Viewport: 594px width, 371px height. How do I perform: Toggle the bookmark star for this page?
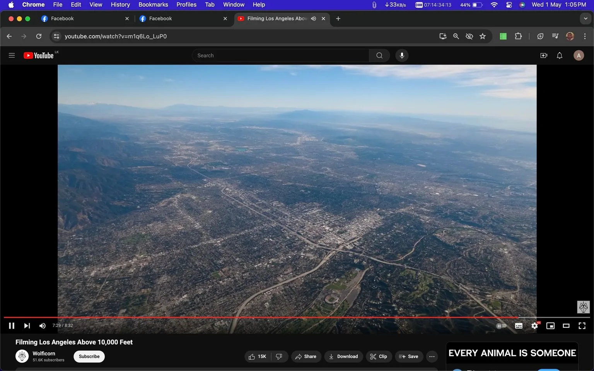point(482,36)
